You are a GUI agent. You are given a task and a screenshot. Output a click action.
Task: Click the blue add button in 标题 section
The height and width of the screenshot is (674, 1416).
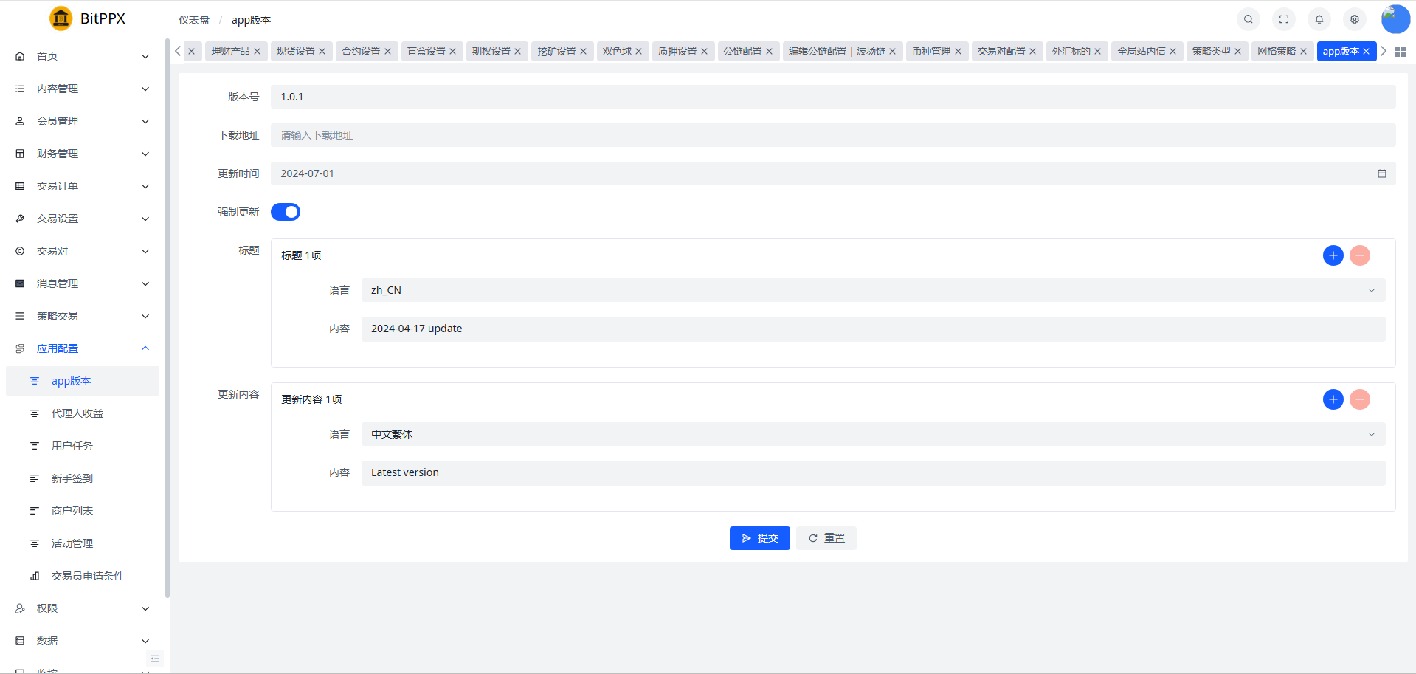click(x=1333, y=255)
